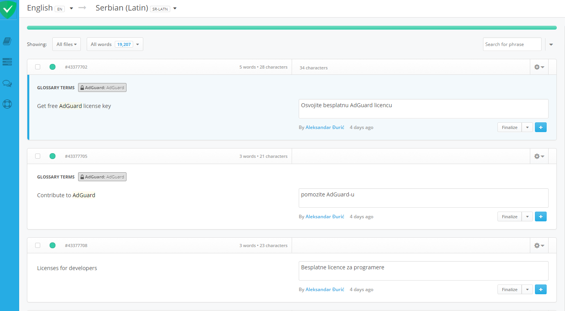The height and width of the screenshot is (311, 565).
Task: Click '3 words • 23 characters' label
Action: (x=264, y=246)
